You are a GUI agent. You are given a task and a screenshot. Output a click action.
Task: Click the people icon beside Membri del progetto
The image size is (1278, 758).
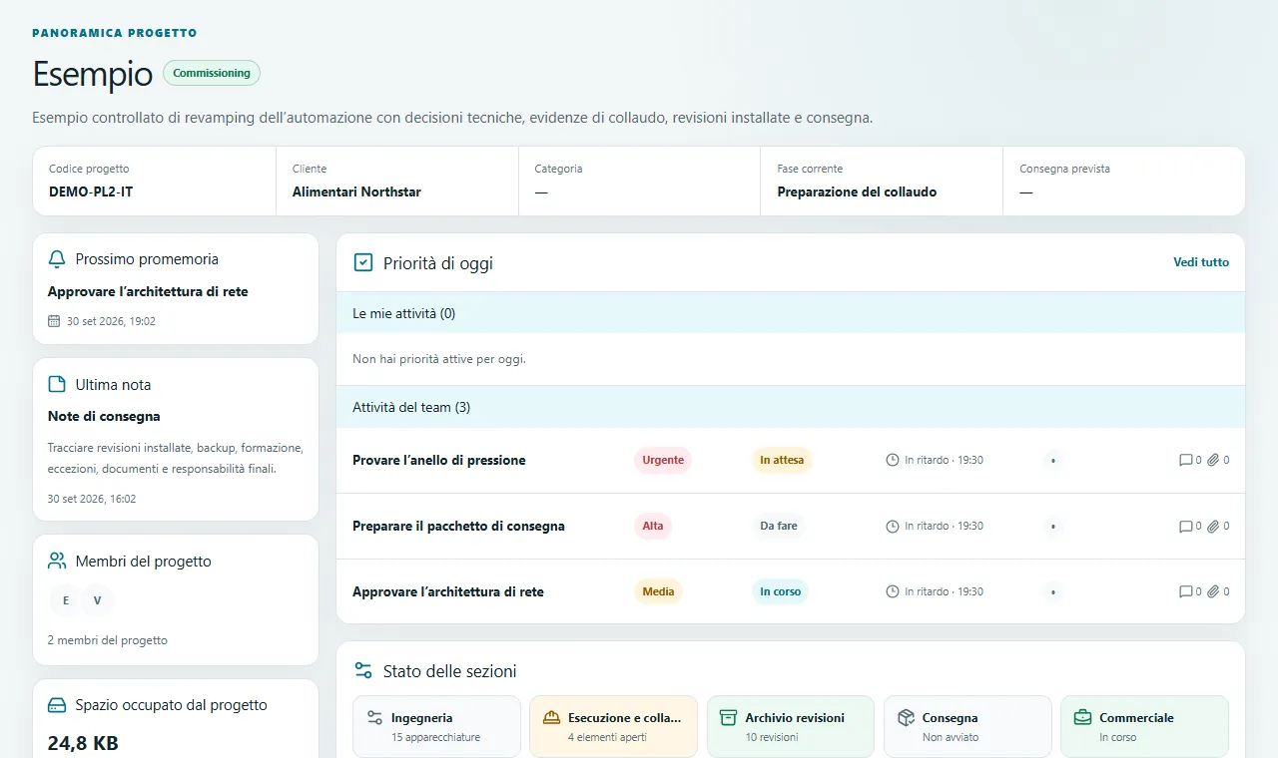click(x=57, y=562)
